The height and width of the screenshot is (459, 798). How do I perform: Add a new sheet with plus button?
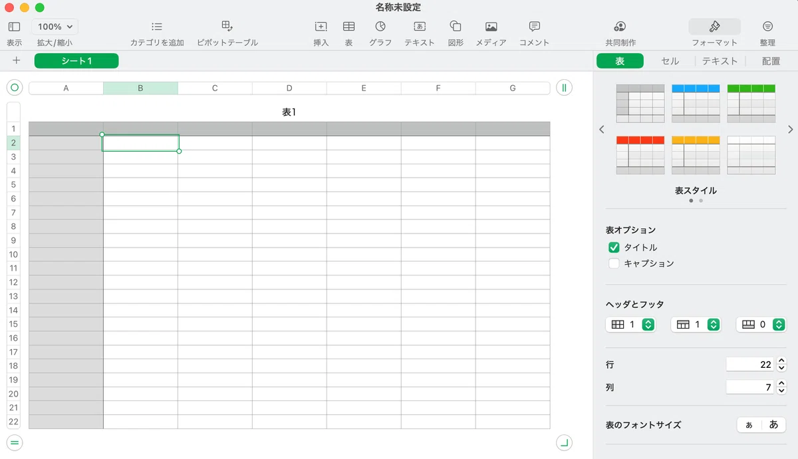point(17,61)
